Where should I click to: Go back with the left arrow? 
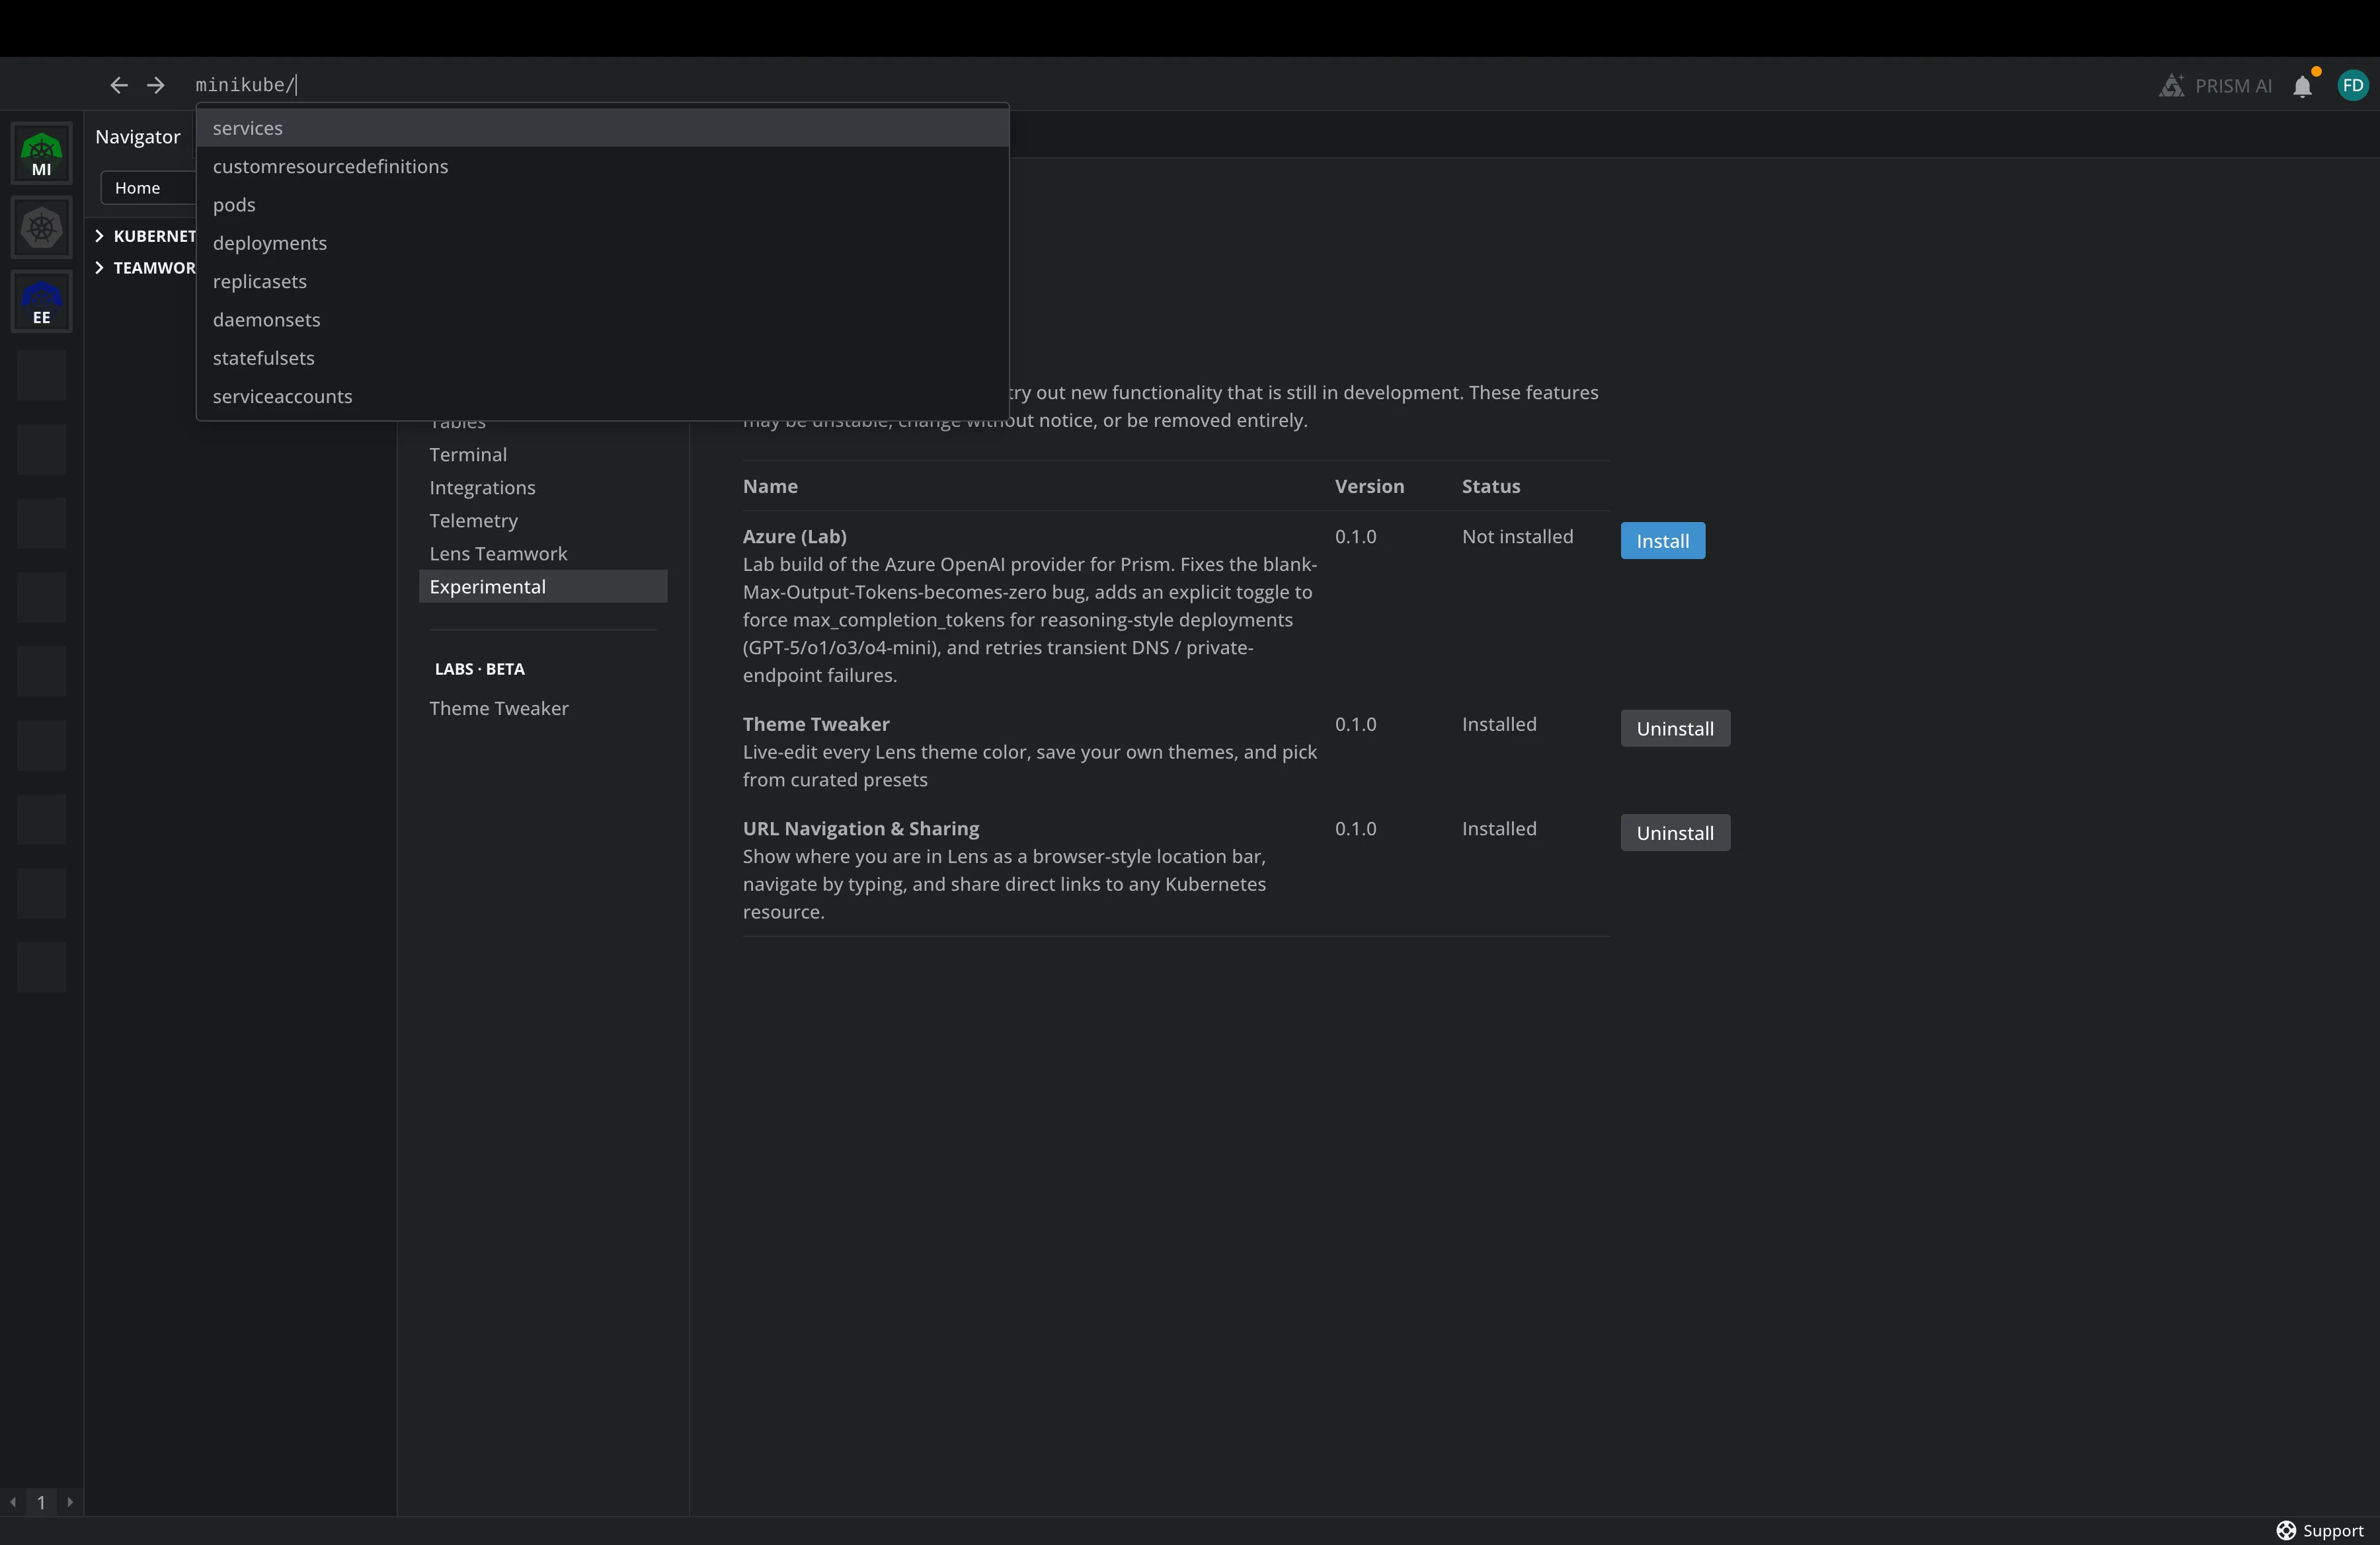pyautogui.click(x=119, y=85)
